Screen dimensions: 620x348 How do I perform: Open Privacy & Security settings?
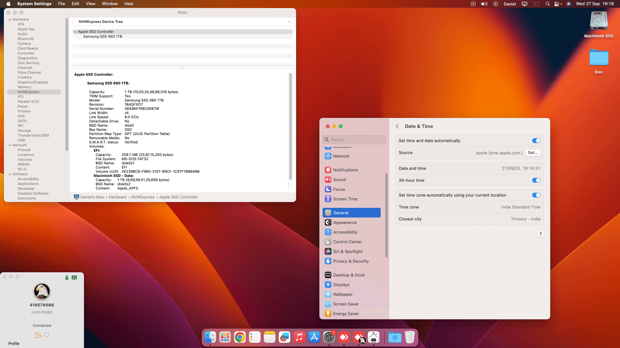click(351, 261)
